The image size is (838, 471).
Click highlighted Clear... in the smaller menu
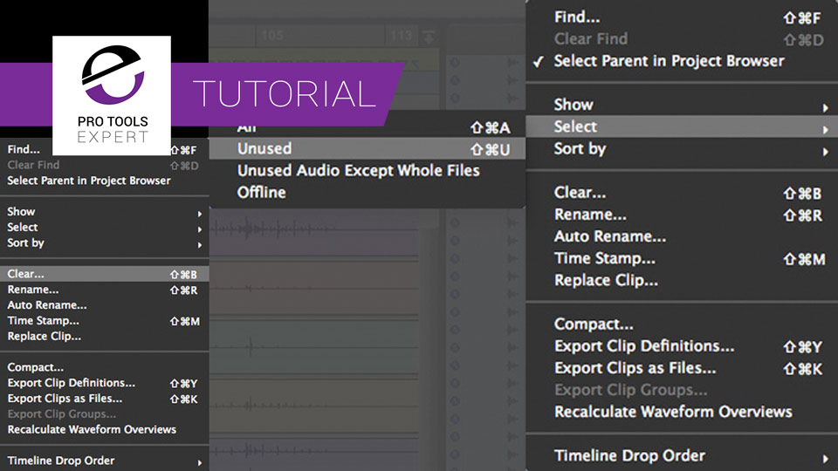pyautogui.click(x=104, y=274)
